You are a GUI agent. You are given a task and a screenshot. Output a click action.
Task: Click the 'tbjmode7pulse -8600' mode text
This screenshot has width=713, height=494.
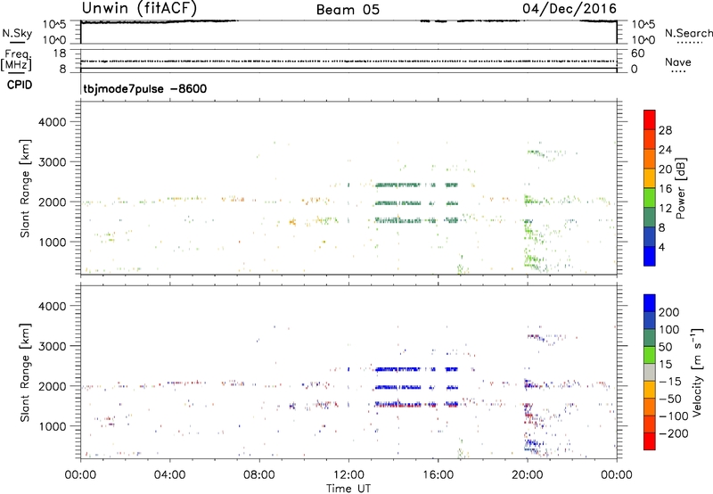pos(145,88)
